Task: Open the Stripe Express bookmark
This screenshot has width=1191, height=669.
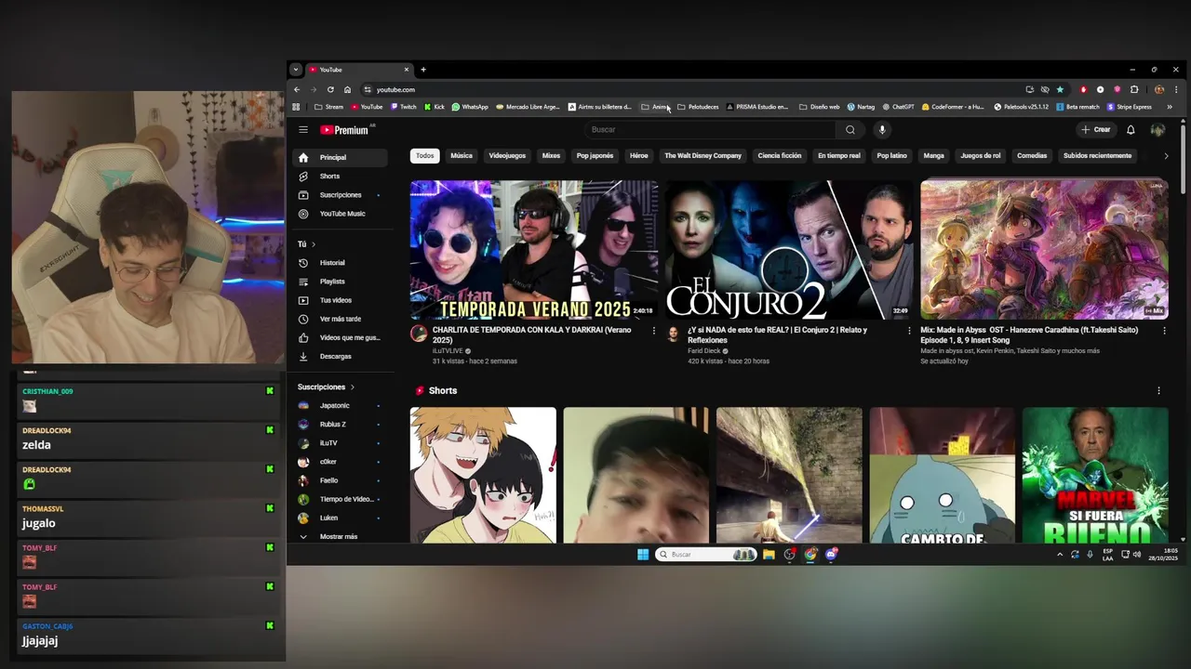Action: [1129, 107]
